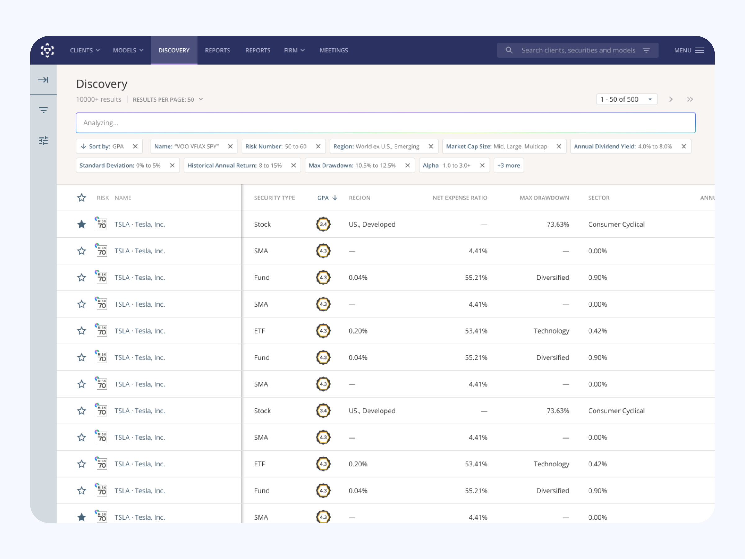
Task: Remove the Sort by GPA filter chip
Action: [x=135, y=147]
